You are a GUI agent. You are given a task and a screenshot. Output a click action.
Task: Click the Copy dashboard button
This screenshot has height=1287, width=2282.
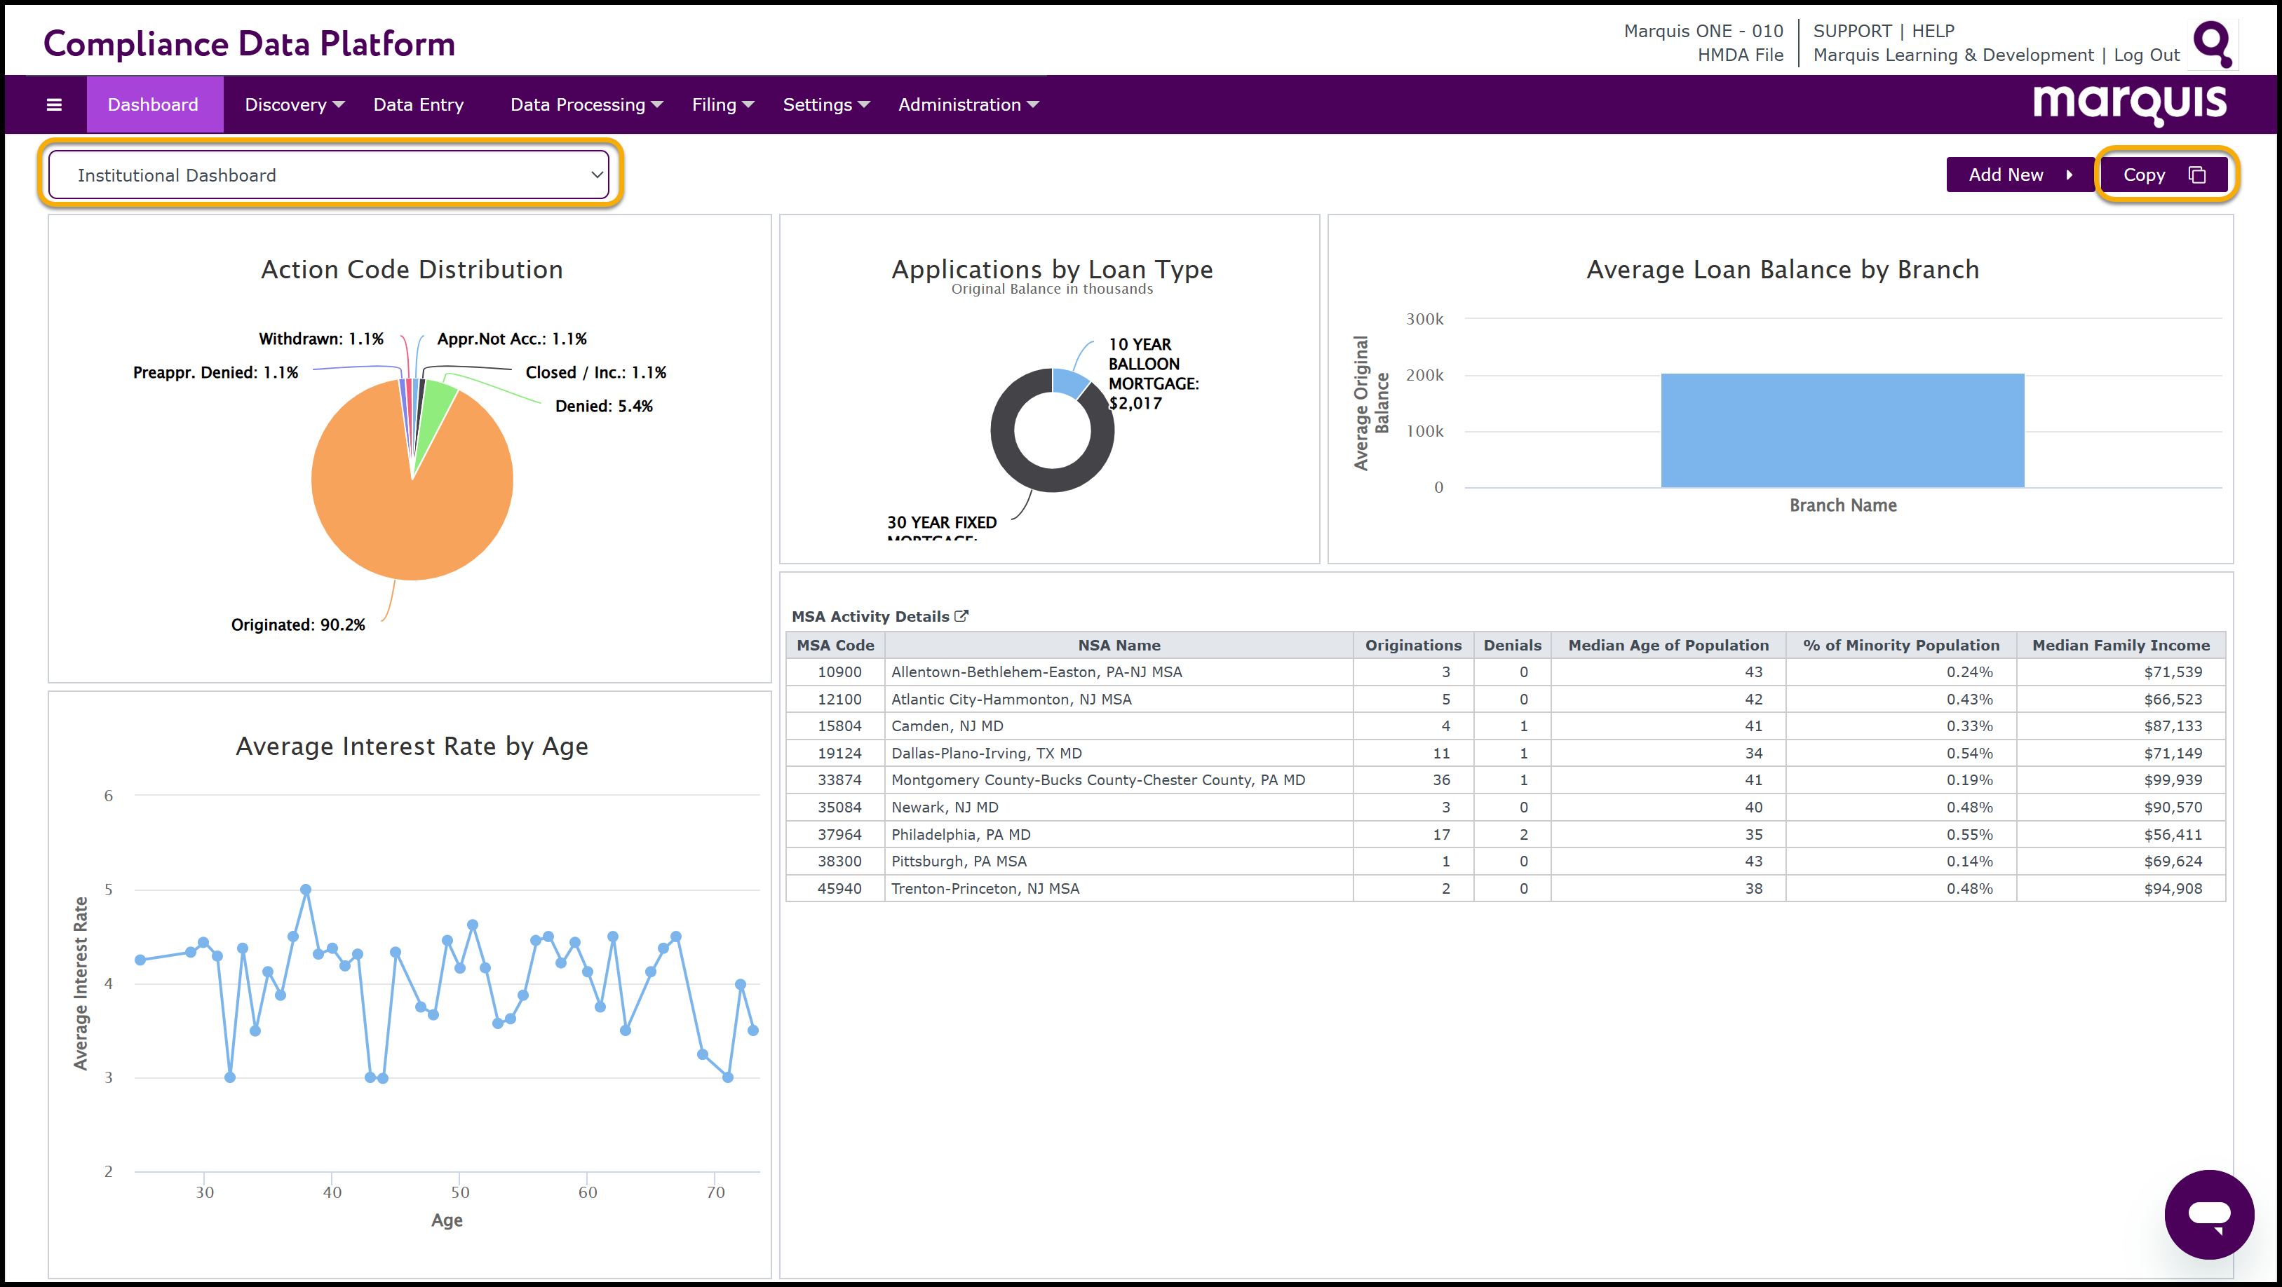(2163, 175)
